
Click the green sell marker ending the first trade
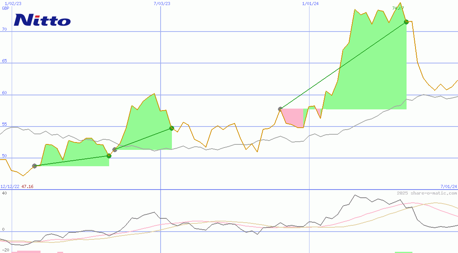tap(109, 156)
